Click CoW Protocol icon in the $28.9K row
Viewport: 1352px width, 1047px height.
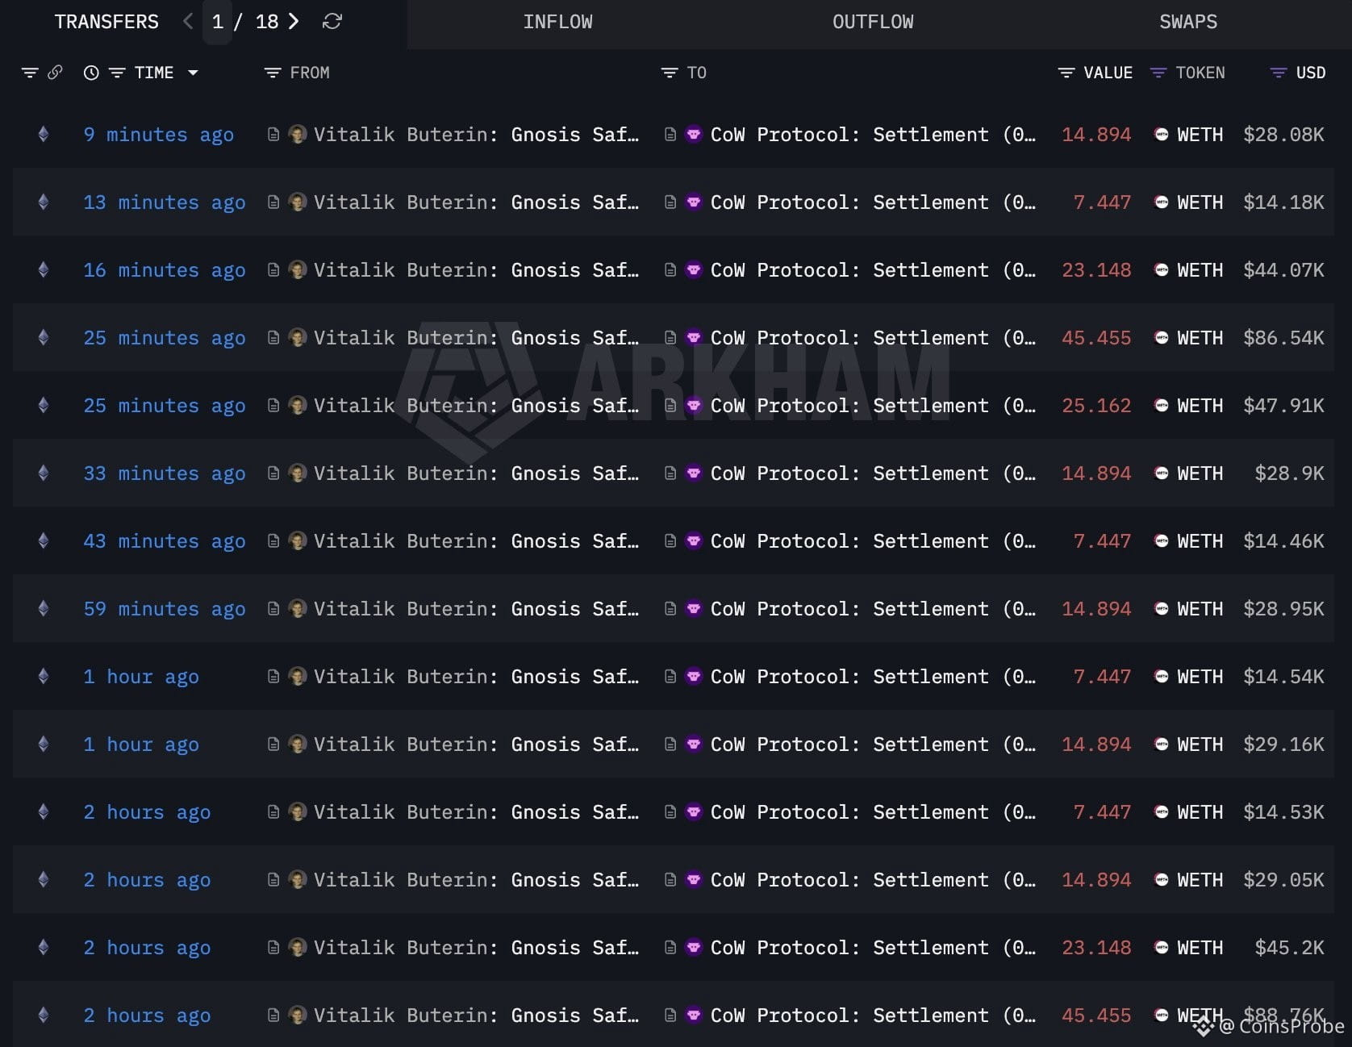coord(694,473)
